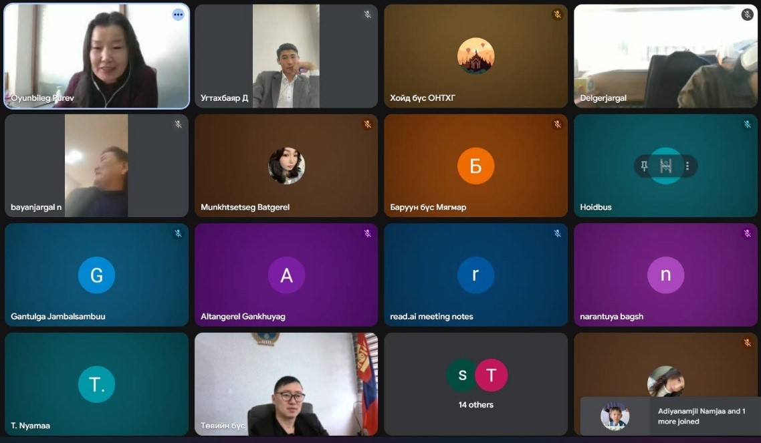Click muted mic on Gantulga Jambalsambuu tile
Viewport: 761px width, 443px height.
(178, 233)
